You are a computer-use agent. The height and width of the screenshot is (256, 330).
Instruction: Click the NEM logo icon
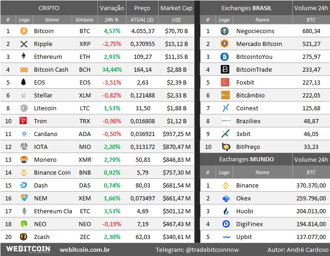24,198
